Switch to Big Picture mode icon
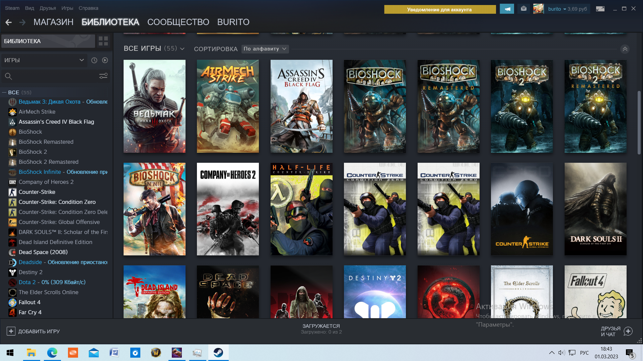Viewport: 643px width, 361px height. pyautogui.click(x=600, y=9)
